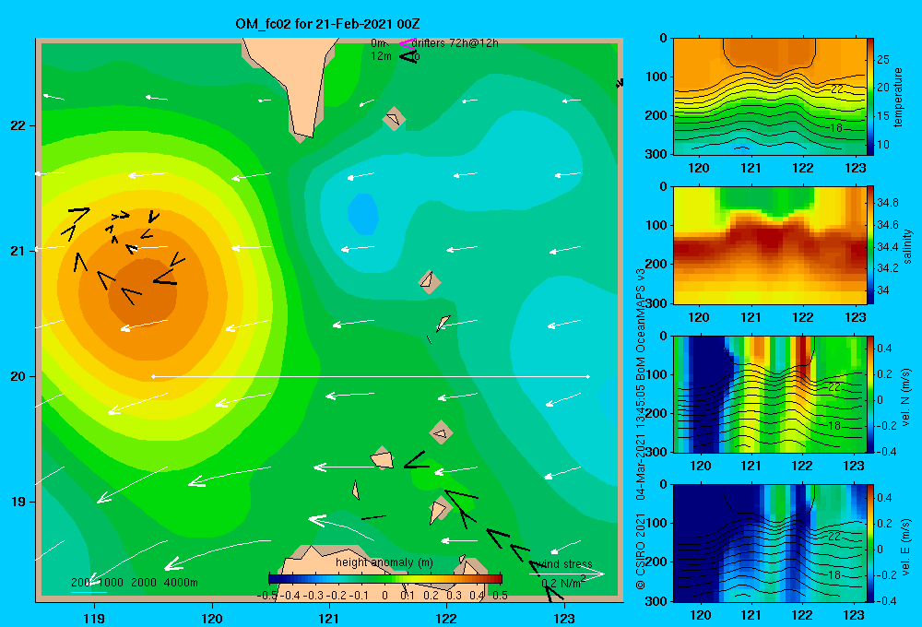Click the salinity color bar
Screen dimensions: 922x627
[870, 245]
